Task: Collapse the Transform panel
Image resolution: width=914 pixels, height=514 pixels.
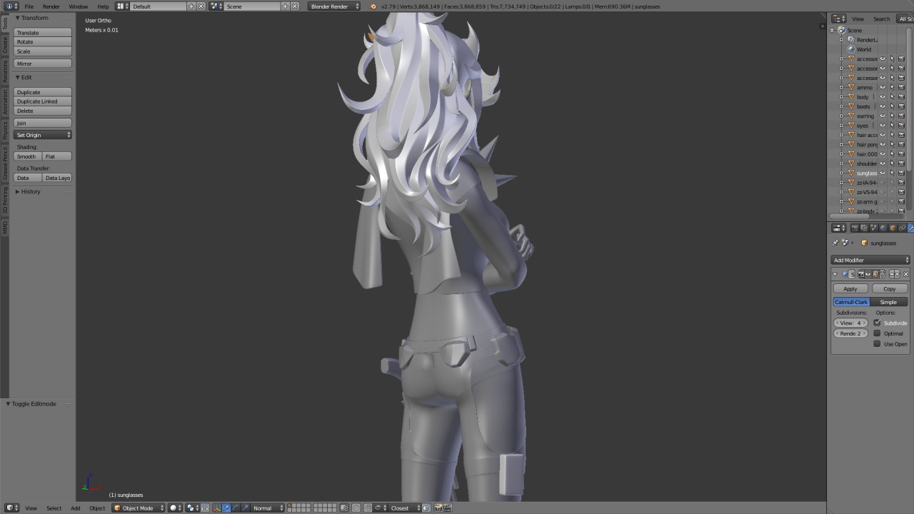Action: click(17, 18)
